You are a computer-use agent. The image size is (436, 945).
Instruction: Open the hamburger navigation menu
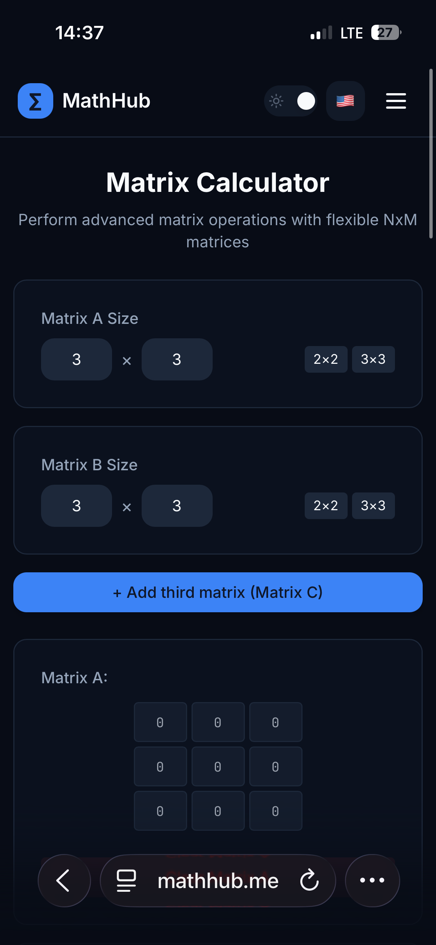tap(395, 101)
